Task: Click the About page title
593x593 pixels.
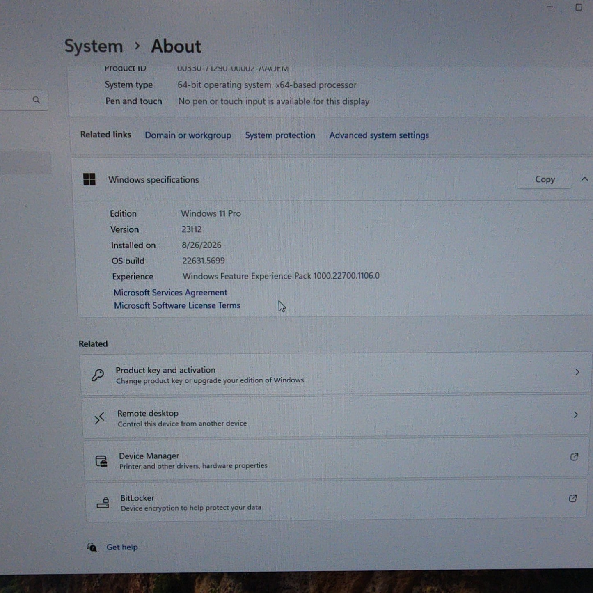Action: point(176,46)
